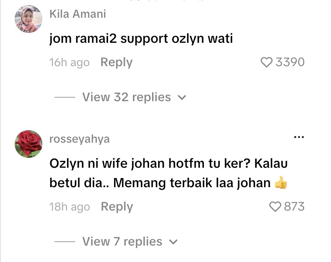Open Kila Amani username link
The width and height of the screenshot is (331, 262).
pyautogui.click(x=78, y=14)
